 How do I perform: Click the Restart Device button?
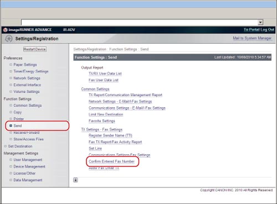pos(35,49)
